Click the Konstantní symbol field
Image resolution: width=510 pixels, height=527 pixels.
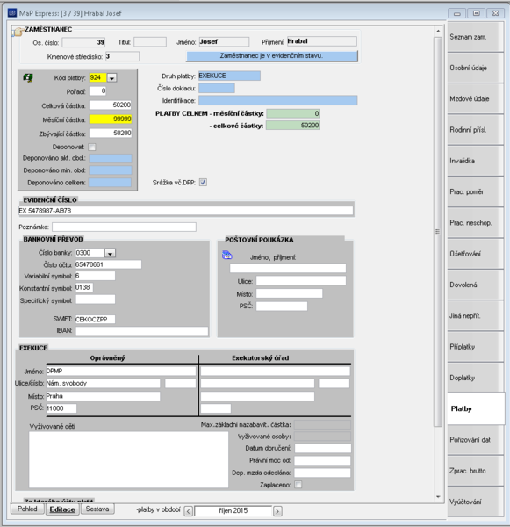pos(84,288)
